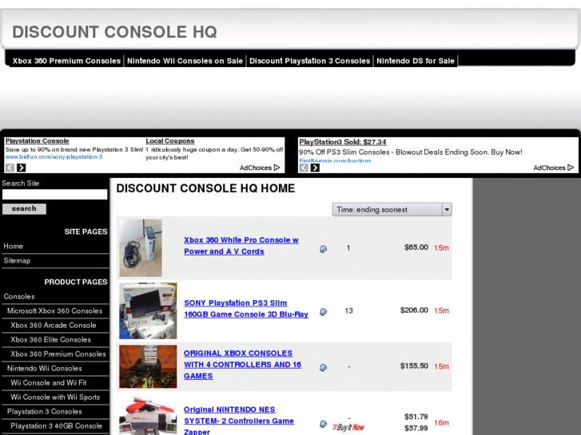Click the Discount Console HQ site title
Screen dimensions: 581x435
pos(114,32)
